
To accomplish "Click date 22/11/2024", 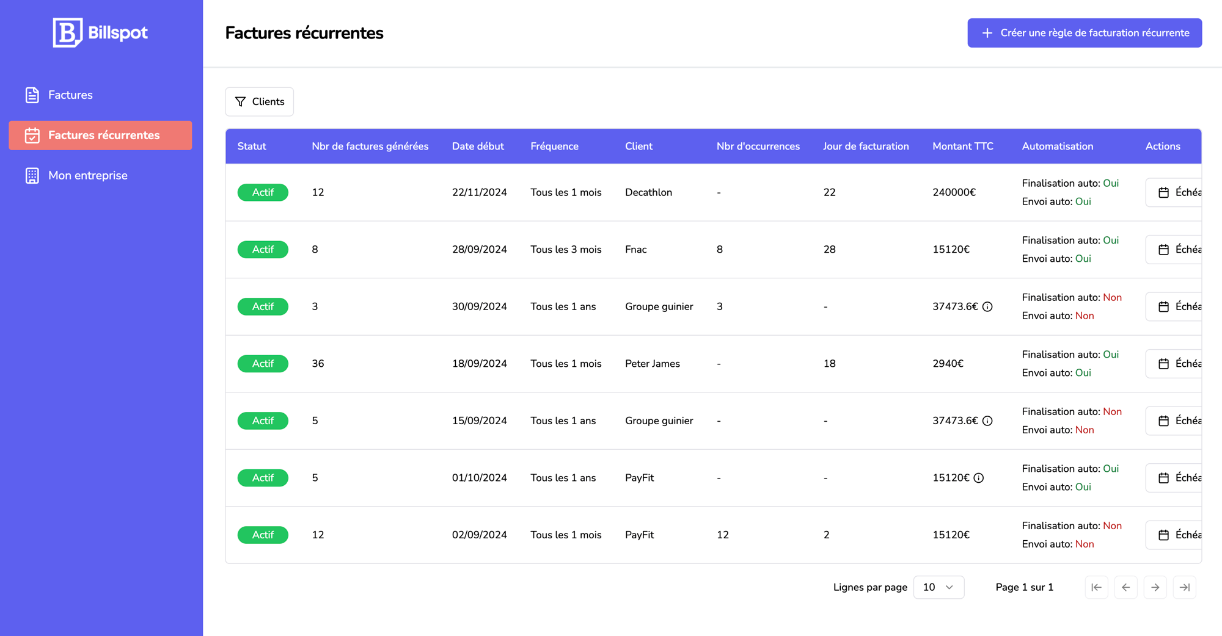I will 479,192.
